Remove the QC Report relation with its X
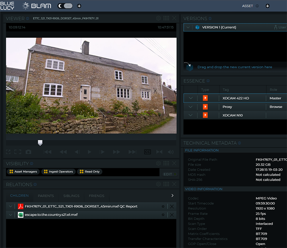This screenshot has height=248, width=287. [172, 207]
